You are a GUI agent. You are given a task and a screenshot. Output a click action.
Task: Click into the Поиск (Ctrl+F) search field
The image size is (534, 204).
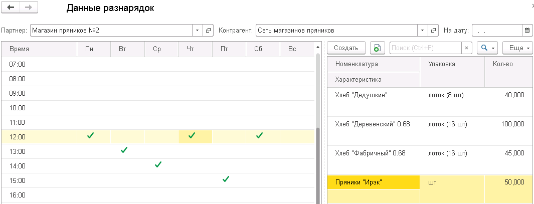pyautogui.click(x=425, y=48)
